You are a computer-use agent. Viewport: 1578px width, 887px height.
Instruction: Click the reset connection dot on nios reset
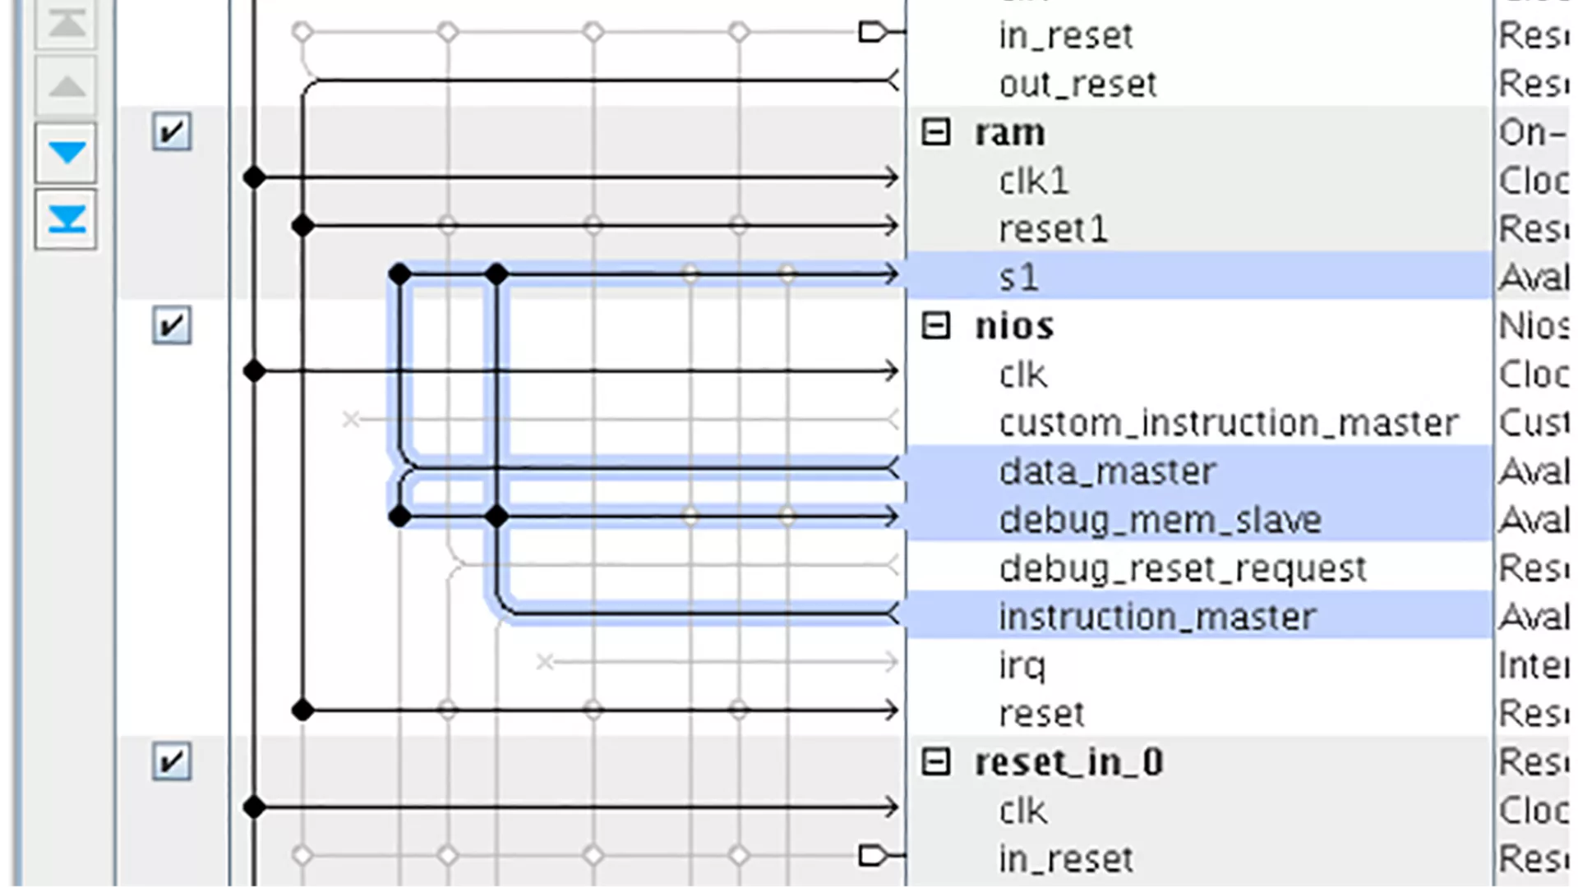[x=303, y=710]
